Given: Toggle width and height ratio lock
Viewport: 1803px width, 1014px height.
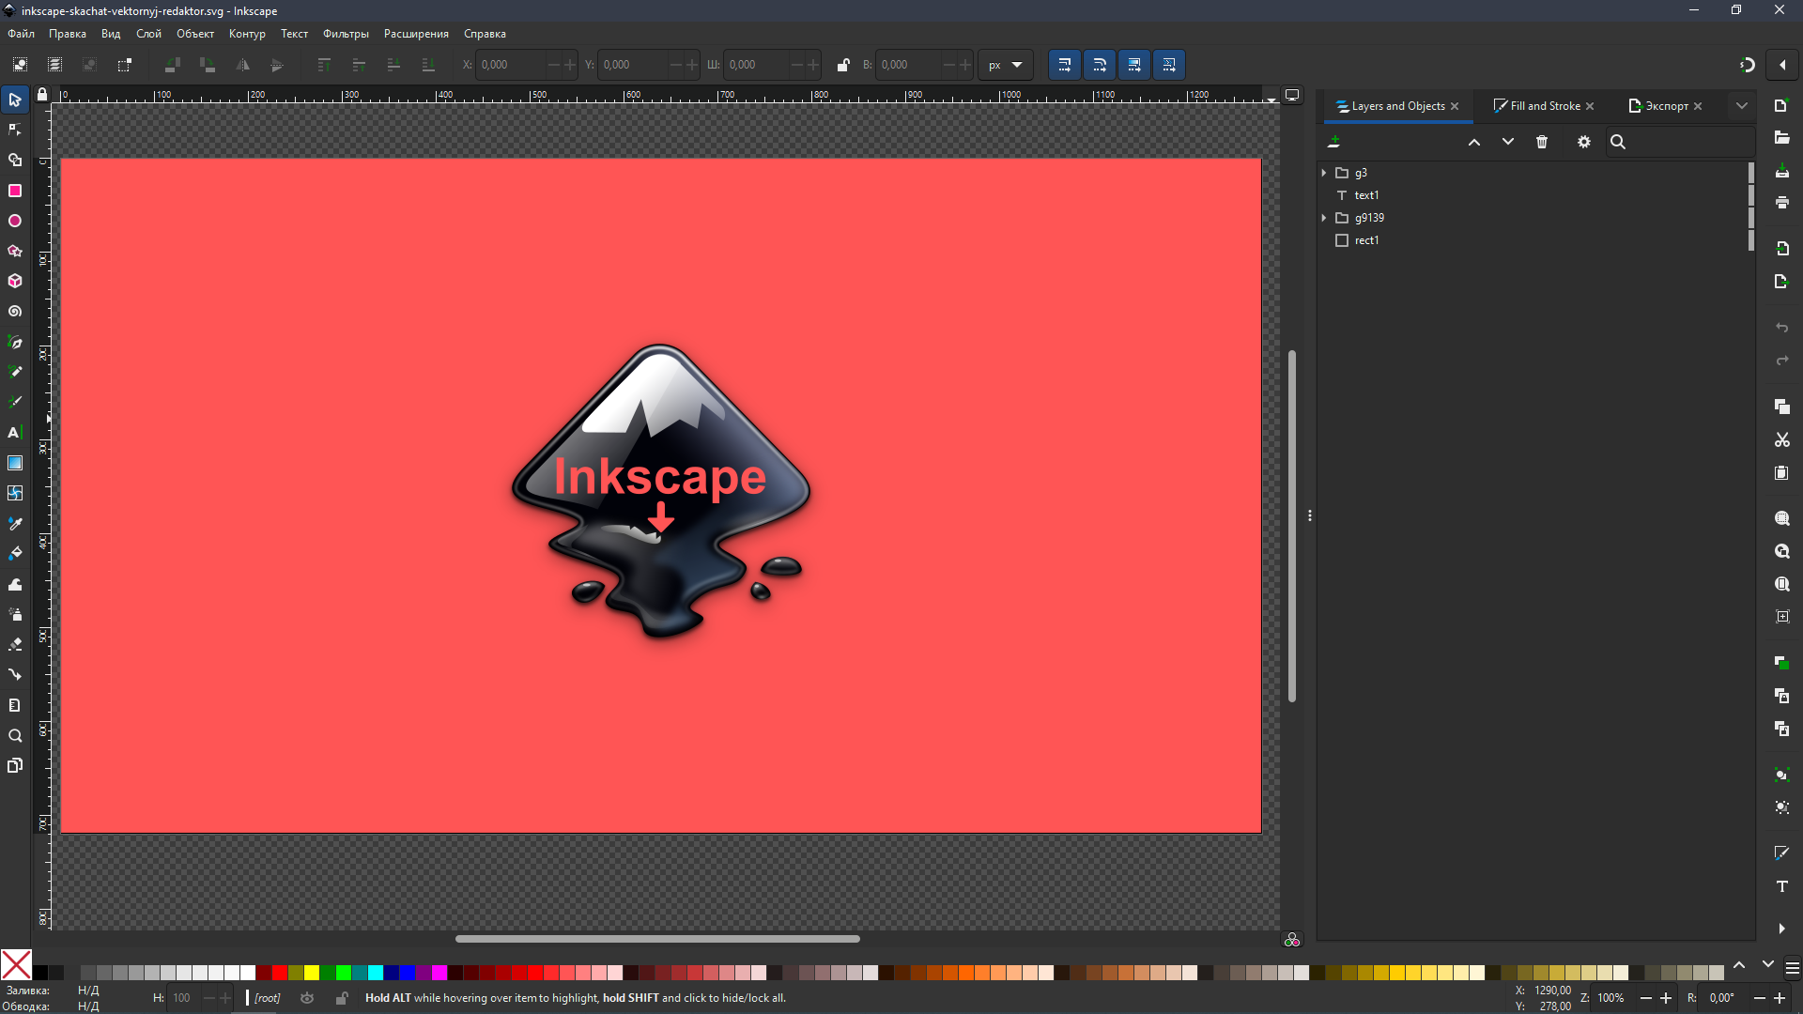Looking at the screenshot, I should pos(842,65).
